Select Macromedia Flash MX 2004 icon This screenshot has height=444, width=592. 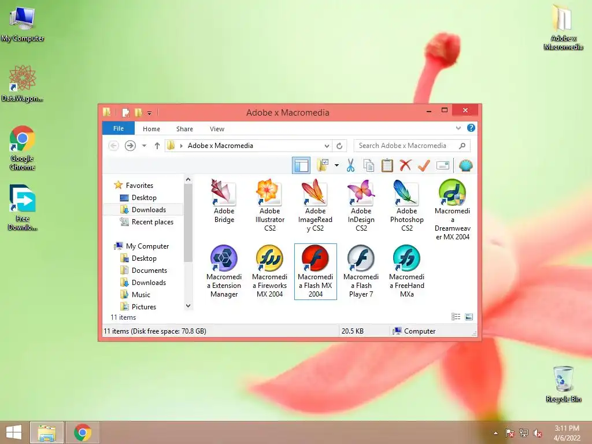pos(315,272)
